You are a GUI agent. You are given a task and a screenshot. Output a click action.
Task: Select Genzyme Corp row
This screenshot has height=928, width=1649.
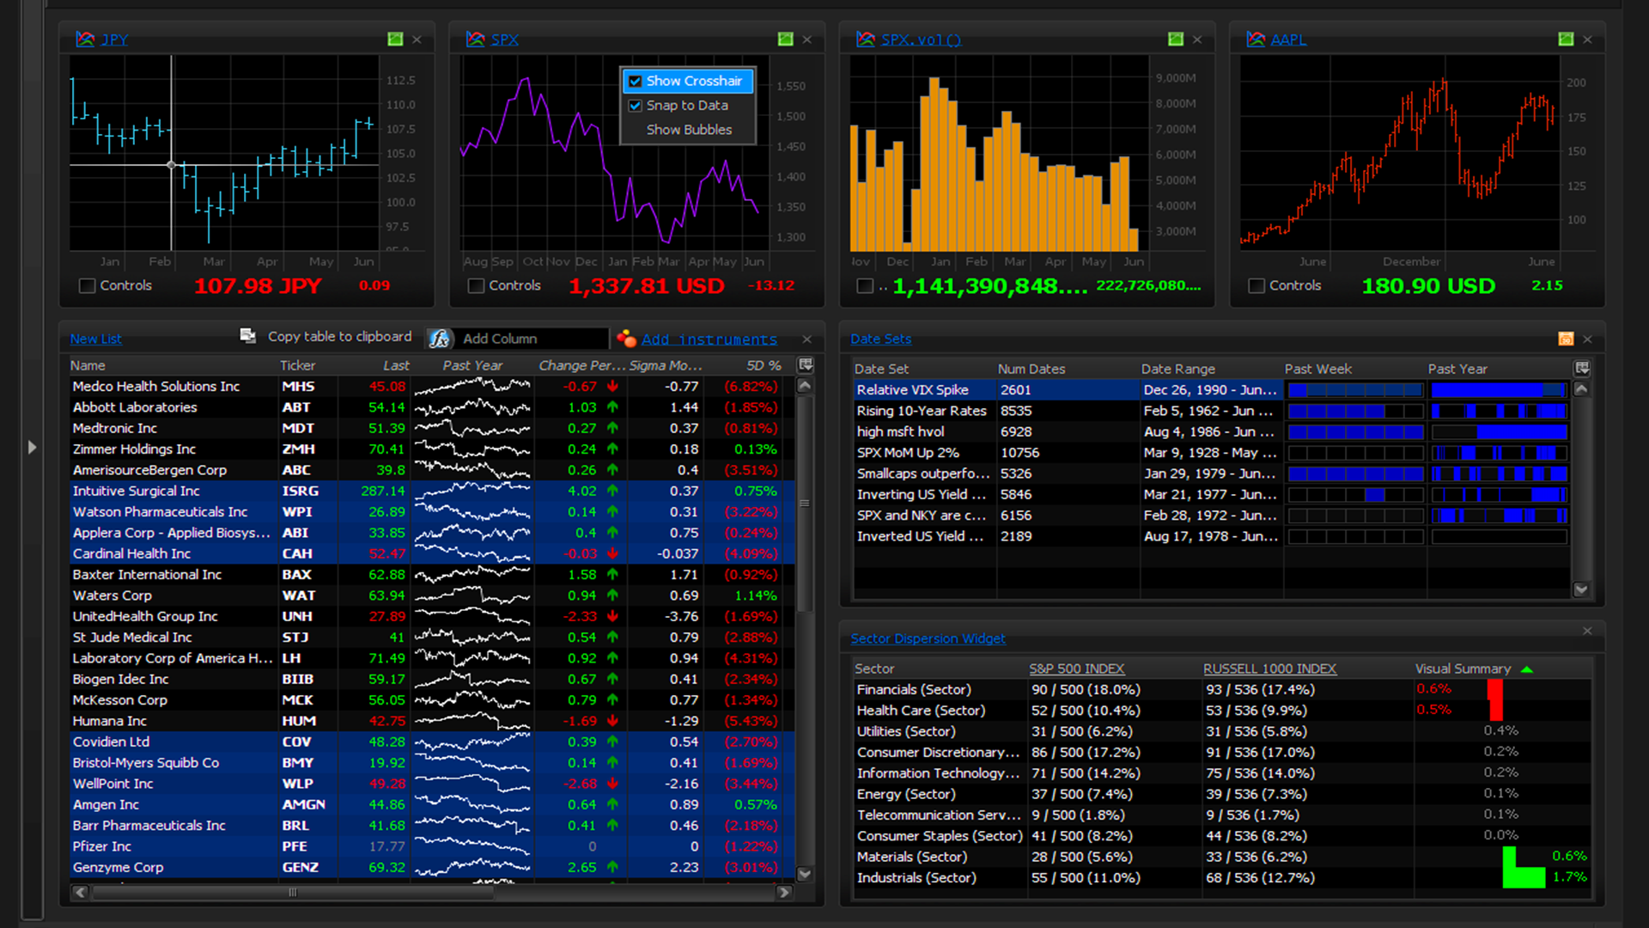[432, 868]
